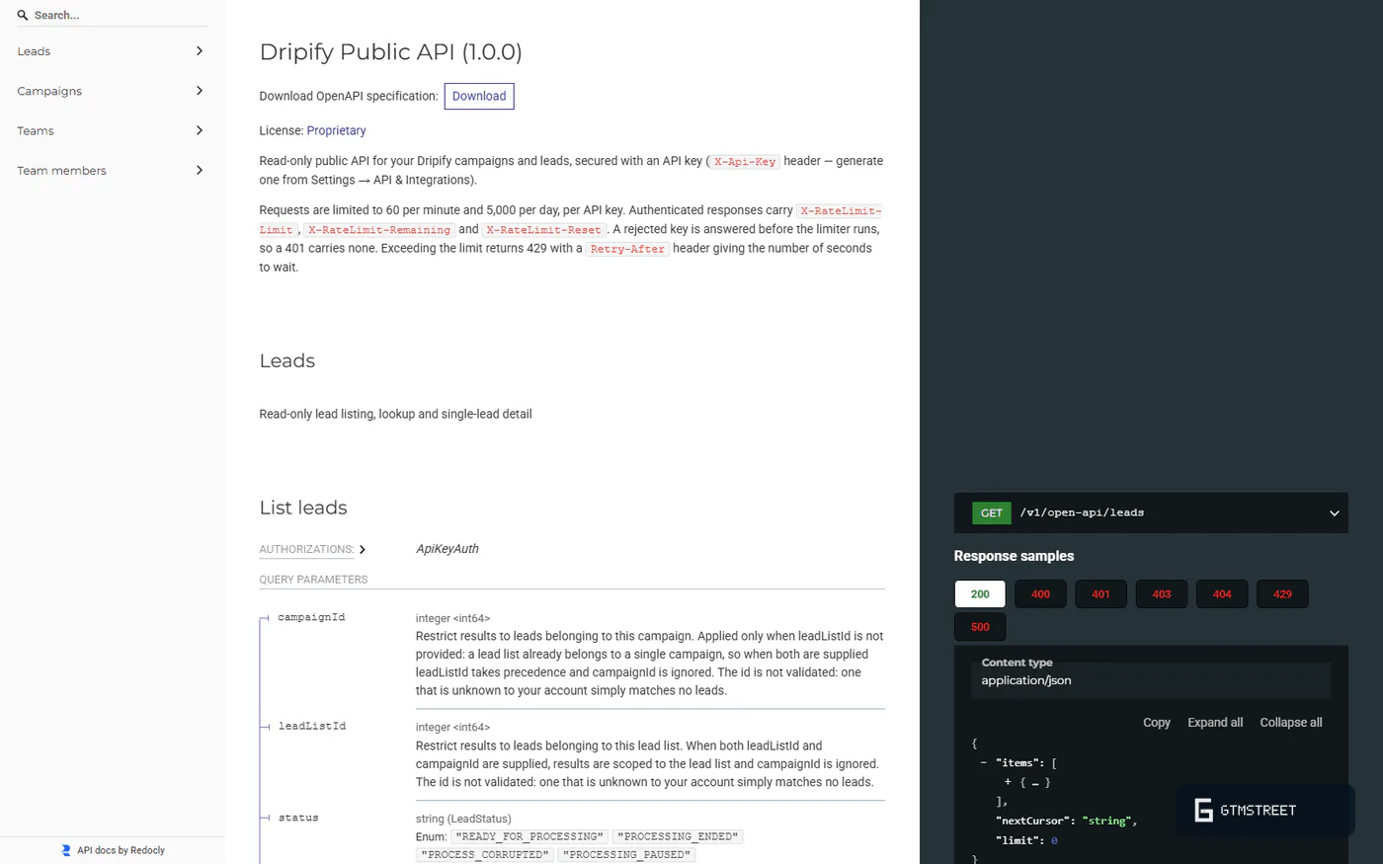Expand the Leads sidebar chevron

click(x=200, y=50)
